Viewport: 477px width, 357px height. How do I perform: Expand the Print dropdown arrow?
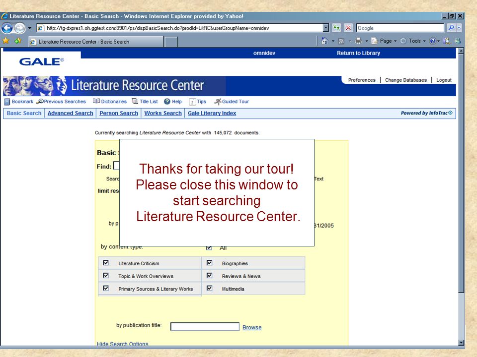(367, 41)
